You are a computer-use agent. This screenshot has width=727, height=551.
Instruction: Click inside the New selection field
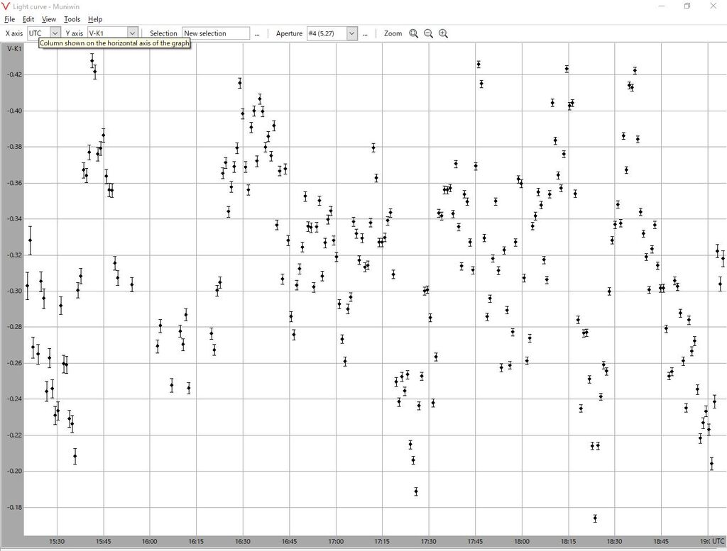point(216,33)
